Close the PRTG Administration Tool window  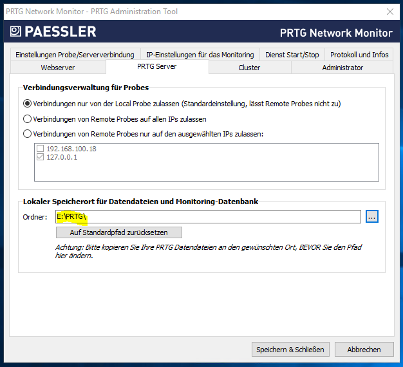coord(390,12)
